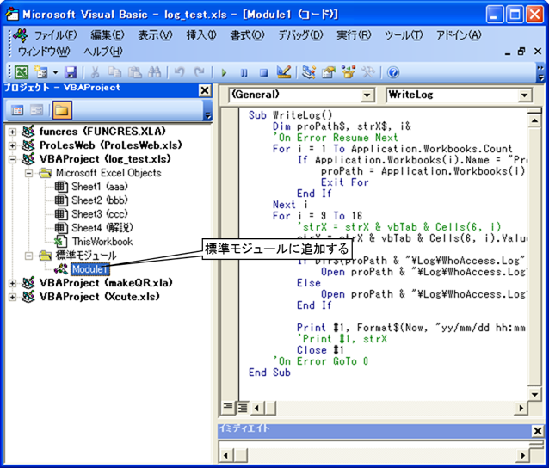The height and width of the screenshot is (468, 549).
Task: Open the ウィンドウ(W) menu
Action: click(44, 52)
